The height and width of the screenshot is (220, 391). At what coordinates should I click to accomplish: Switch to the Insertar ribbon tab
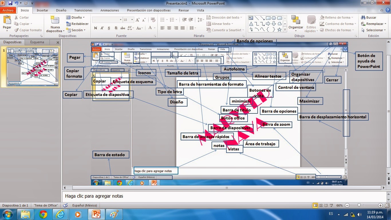tap(42, 10)
